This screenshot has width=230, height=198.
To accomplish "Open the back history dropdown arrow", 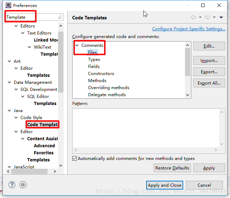I will click(200, 17).
